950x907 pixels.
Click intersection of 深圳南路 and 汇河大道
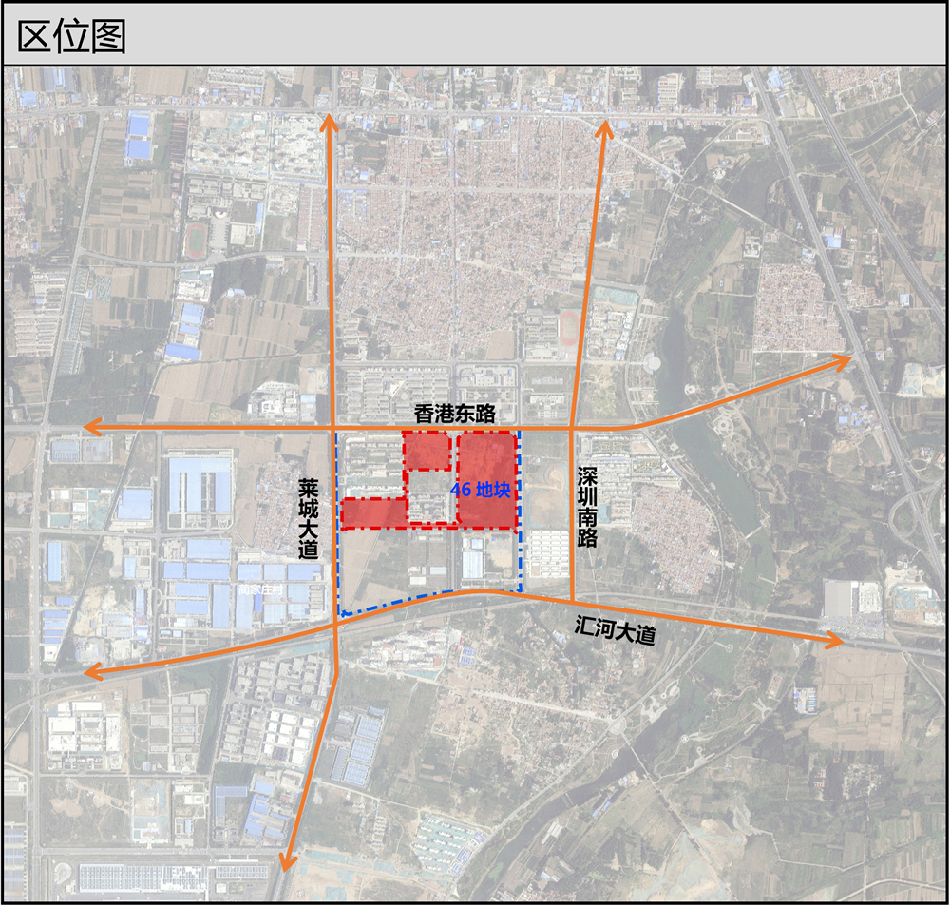click(x=572, y=600)
